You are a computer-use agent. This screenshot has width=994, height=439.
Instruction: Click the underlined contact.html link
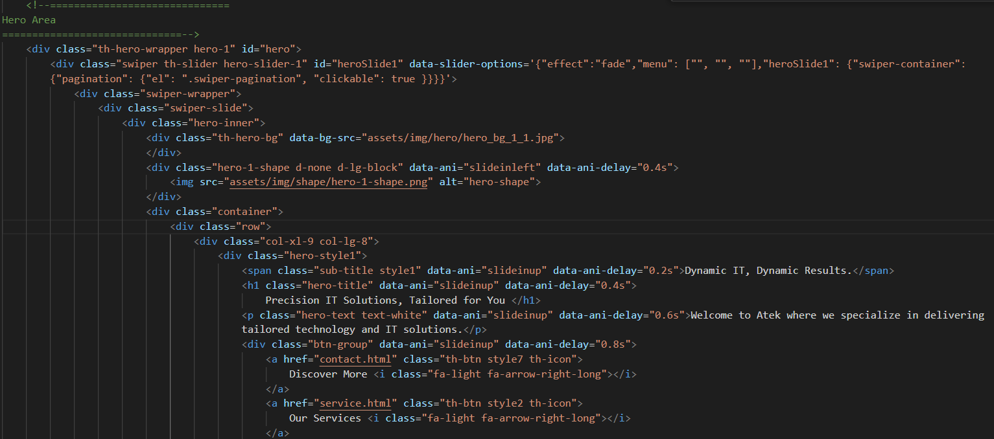tap(356, 359)
